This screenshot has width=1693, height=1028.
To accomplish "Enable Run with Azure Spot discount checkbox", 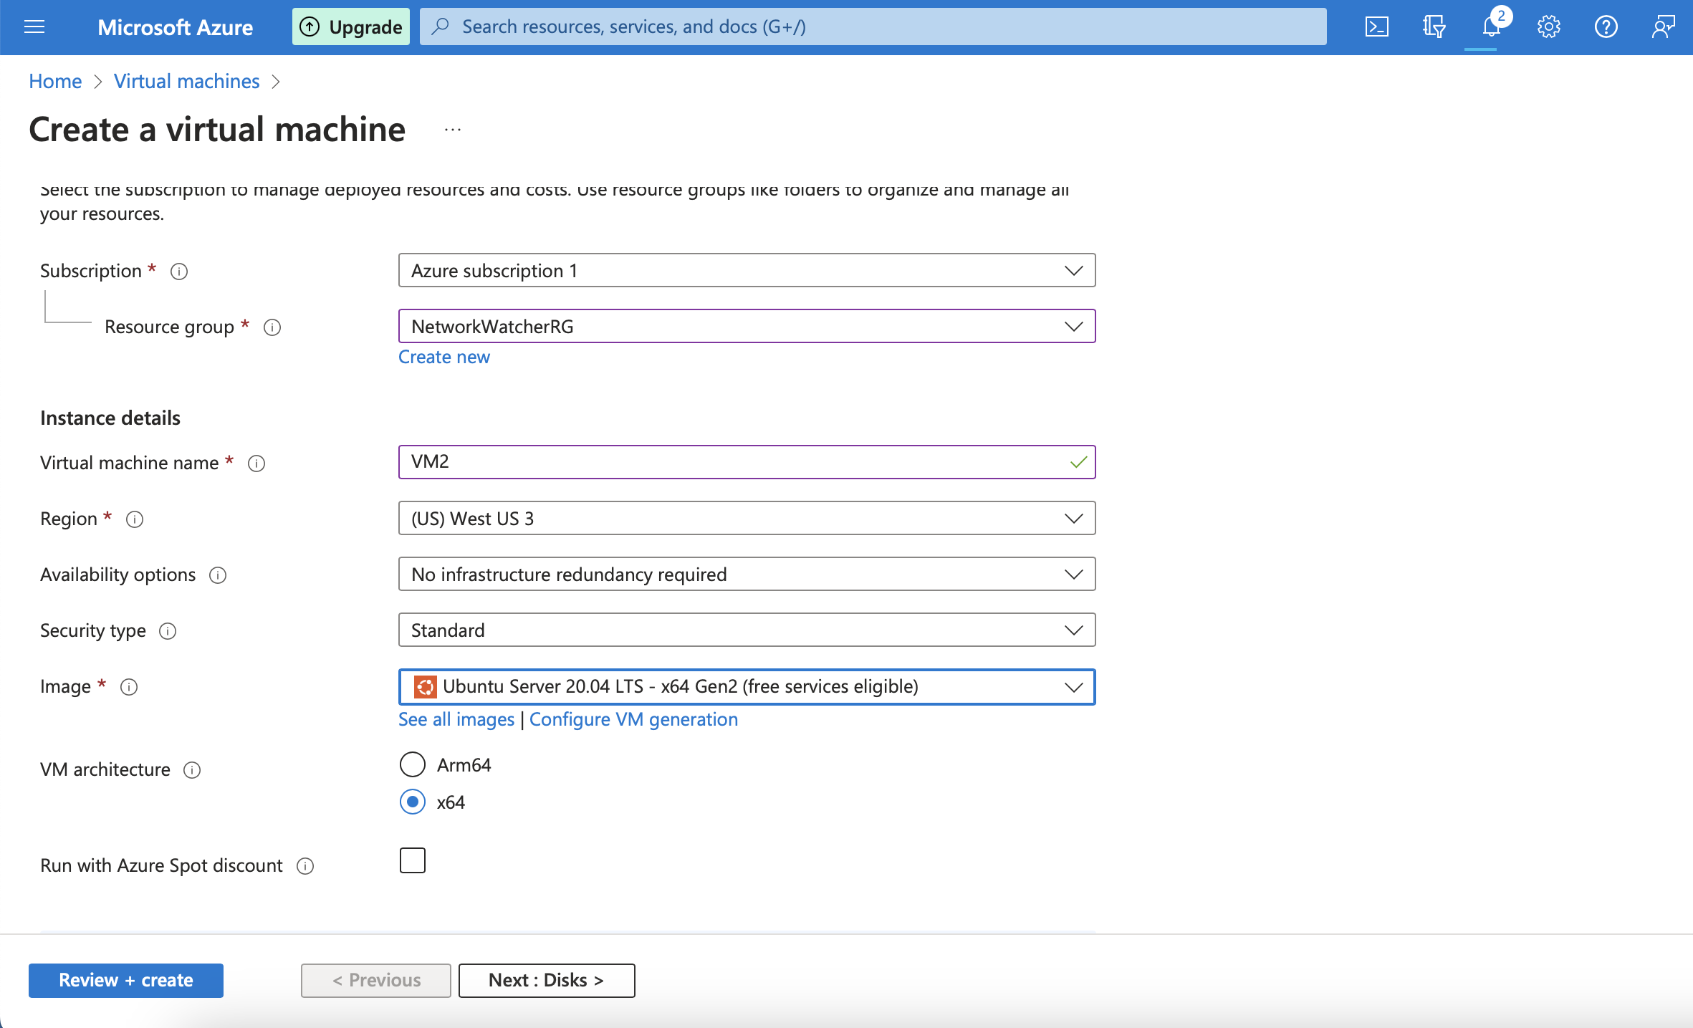I will click(x=413, y=860).
